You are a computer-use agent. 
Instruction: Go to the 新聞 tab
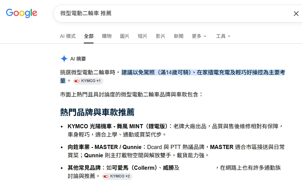tap(179, 36)
